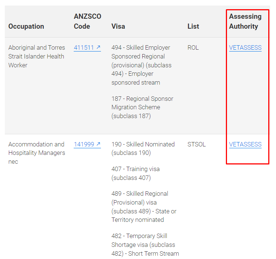Viewport: 276px width, 259px height.
Task: Open ANZSCO code 411511 link
Action: (87, 47)
